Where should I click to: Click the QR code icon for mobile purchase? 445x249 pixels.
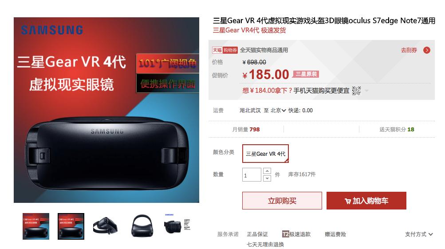[356, 91]
